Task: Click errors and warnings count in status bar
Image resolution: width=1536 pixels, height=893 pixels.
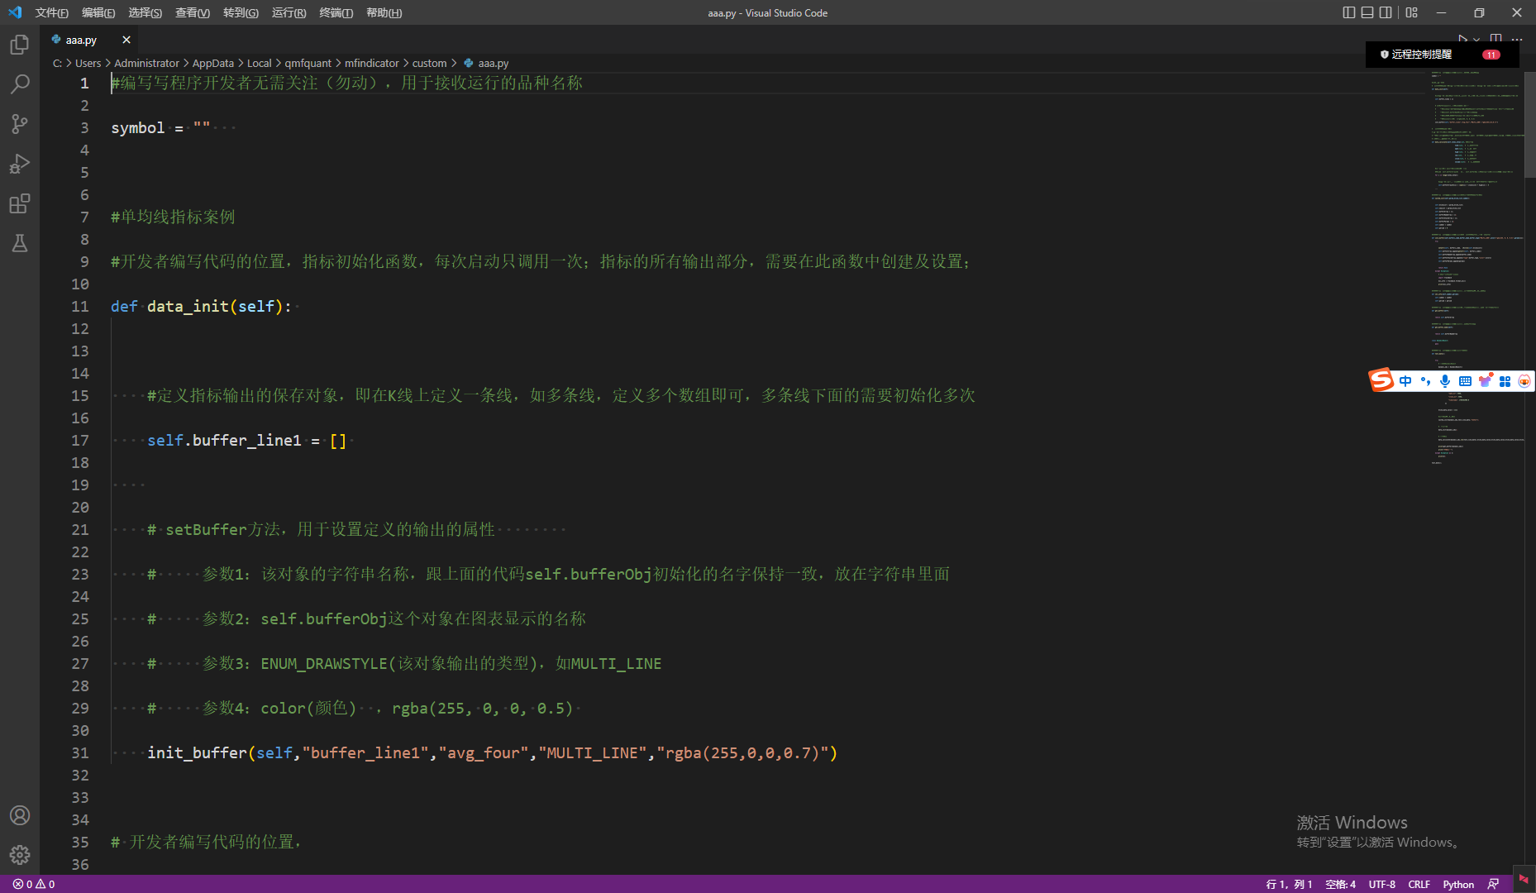Action: (x=34, y=884)
